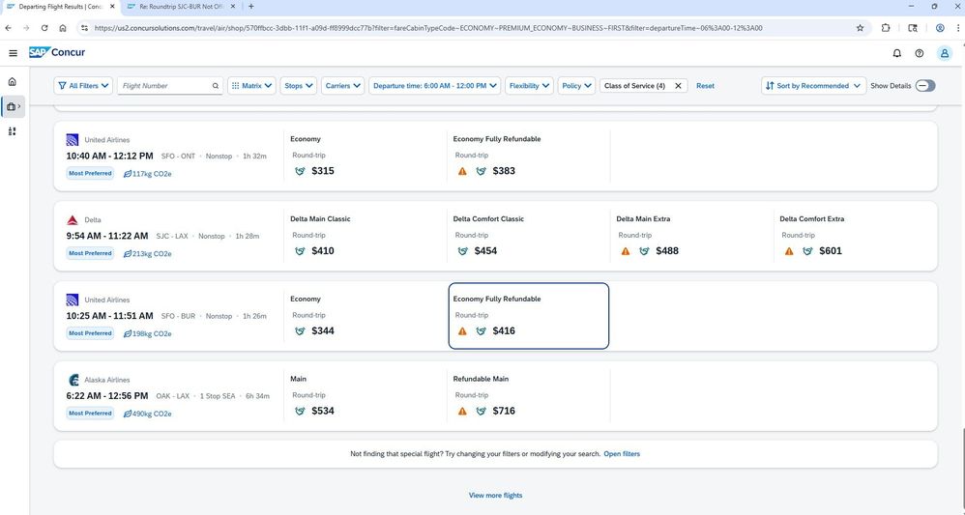Viewport: 965px width, 515px height.
Task: Open the Policy filter dropdown
Action: [576, 86]
